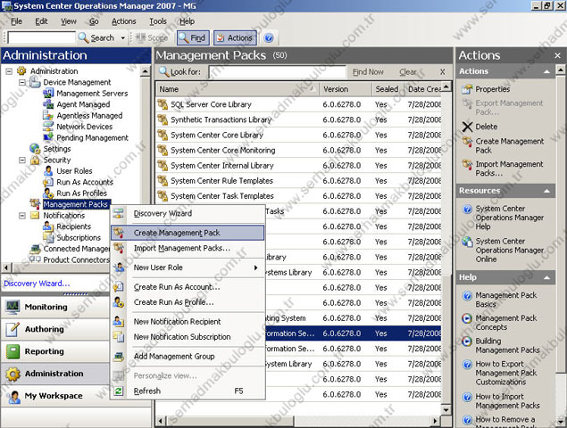
Task: Click Delete X icon in Actions pane
Action: point(467,127)
